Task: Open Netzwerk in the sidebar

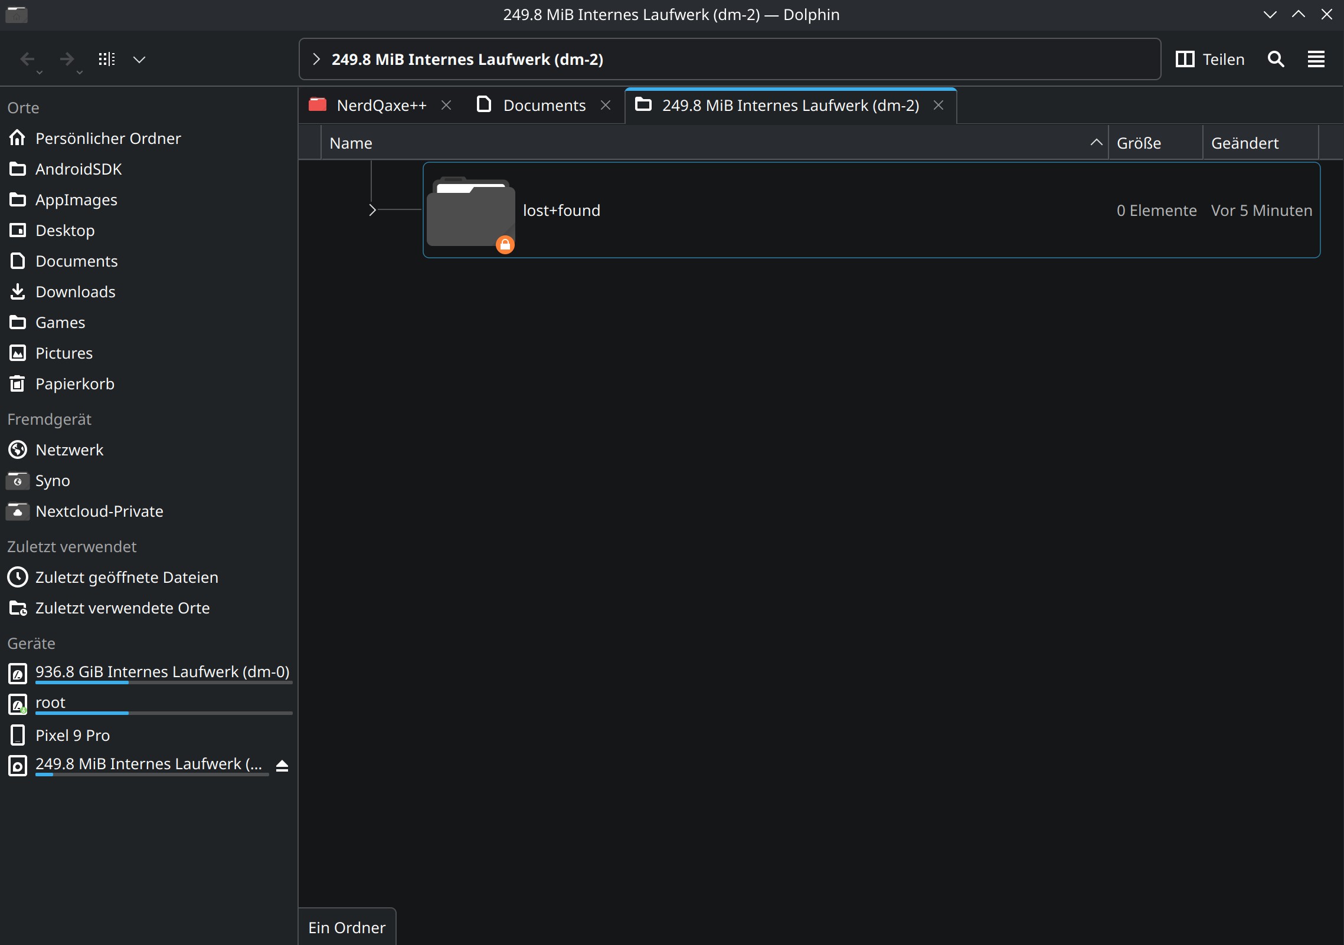Action: point(69,450)
